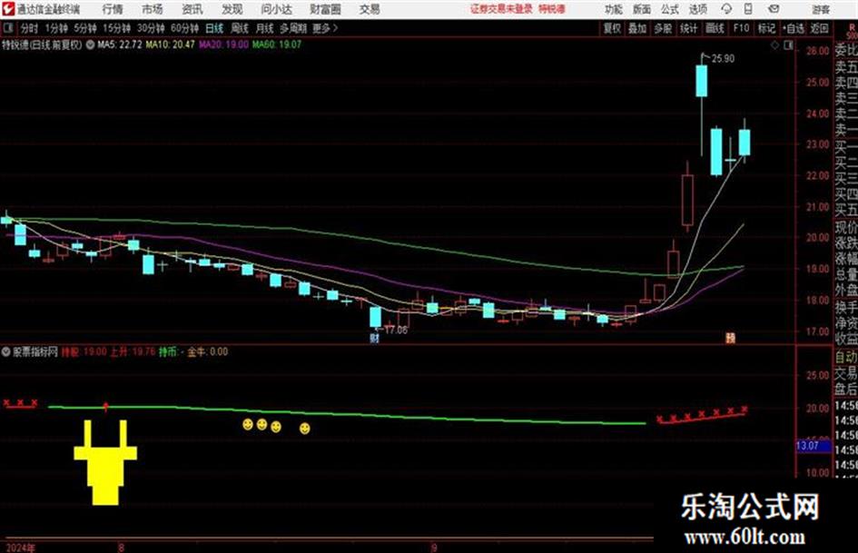Screen dimensions: 858x553
Task: Open the 交易 menu
Action: [x=370, y=9]
